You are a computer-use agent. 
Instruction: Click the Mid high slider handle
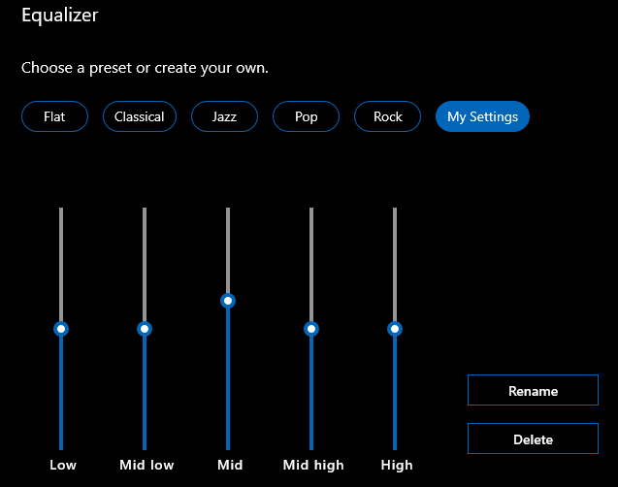click(311, 329)
